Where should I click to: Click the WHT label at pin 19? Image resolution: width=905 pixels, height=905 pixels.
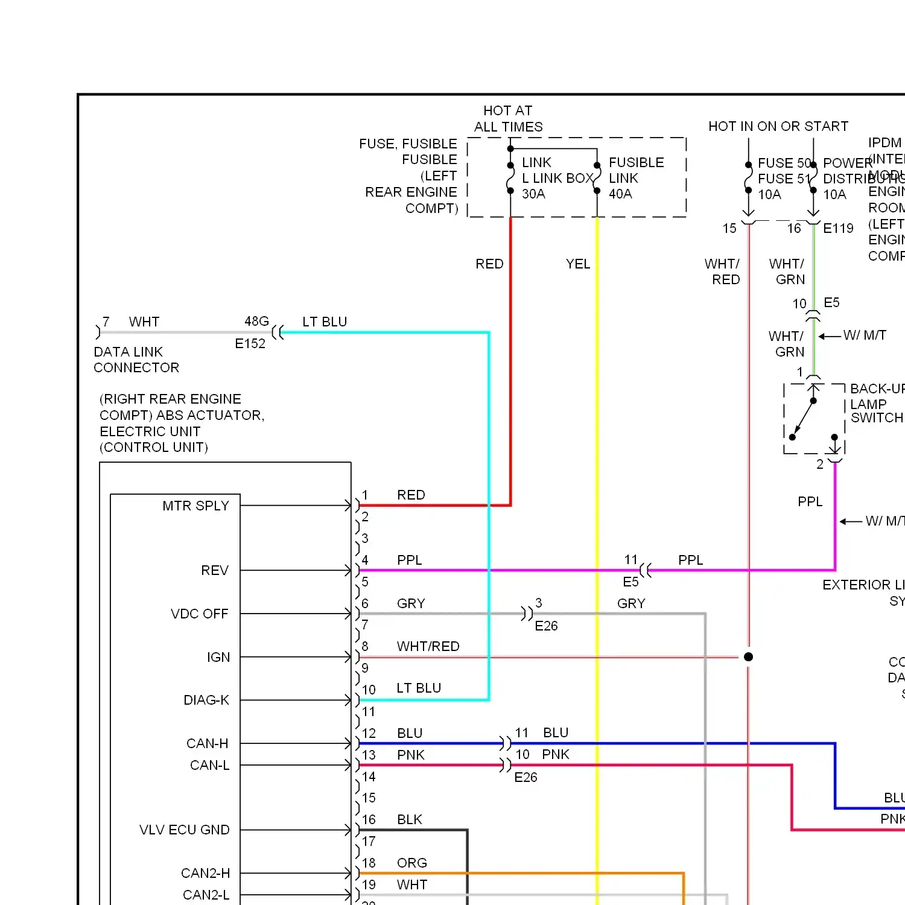[x=412, y=884]
